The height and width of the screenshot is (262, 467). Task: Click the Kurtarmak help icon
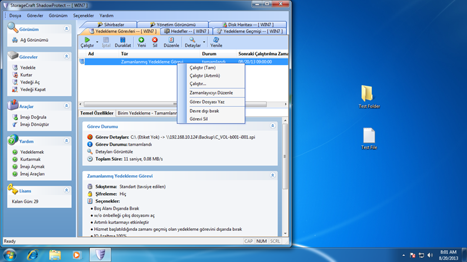(x=15, y=159)
